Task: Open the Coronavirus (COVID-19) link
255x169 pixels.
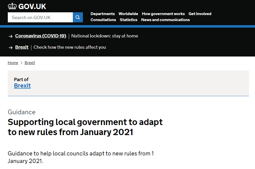Action: pyautogui.click(x=40, y=36)
